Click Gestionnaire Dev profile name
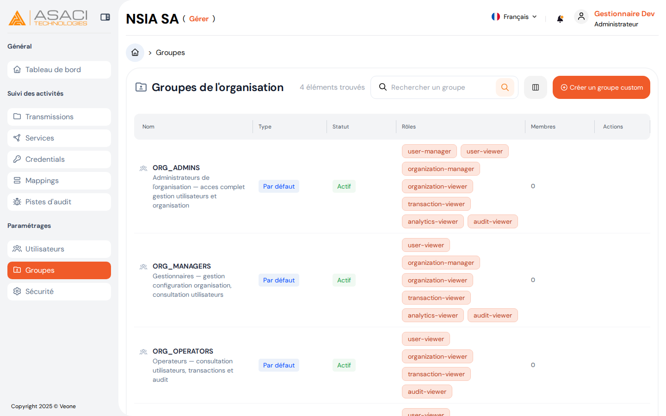 pyautogui.click(x=624, y=14)
